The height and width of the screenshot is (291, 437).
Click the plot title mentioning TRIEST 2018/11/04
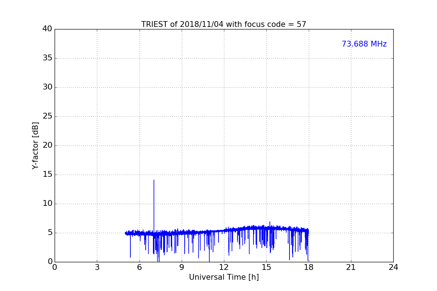click(224, 24)
